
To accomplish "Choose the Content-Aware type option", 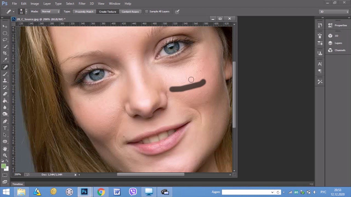I will [130, 11].
